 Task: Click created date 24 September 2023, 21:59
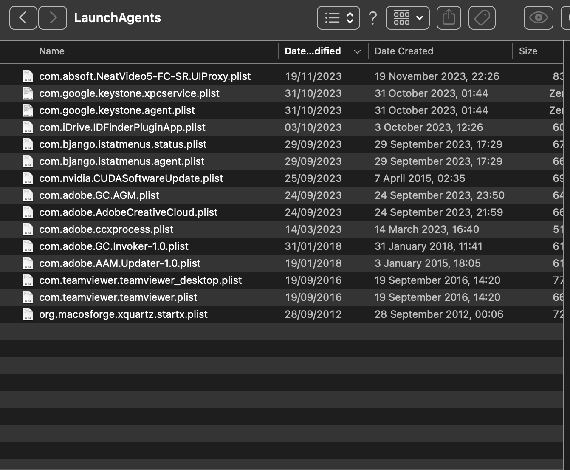pyautogui.click(x=439, y=212)
